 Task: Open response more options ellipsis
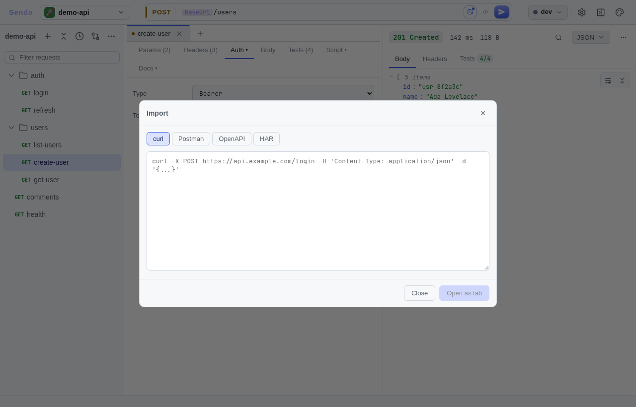coord(624,37)
